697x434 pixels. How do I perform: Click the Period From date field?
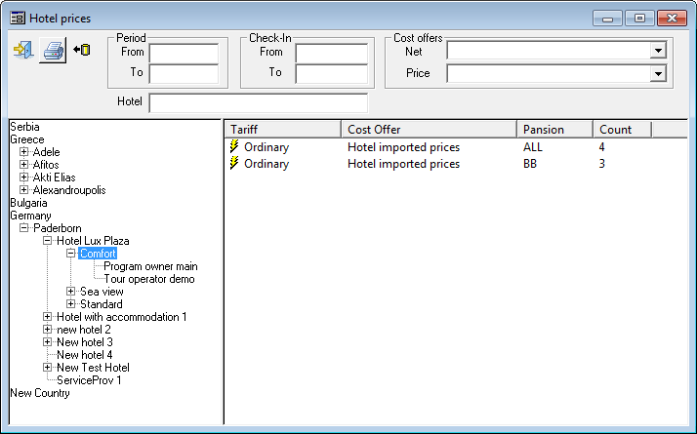pyautogui.click(x=184, y=53)
